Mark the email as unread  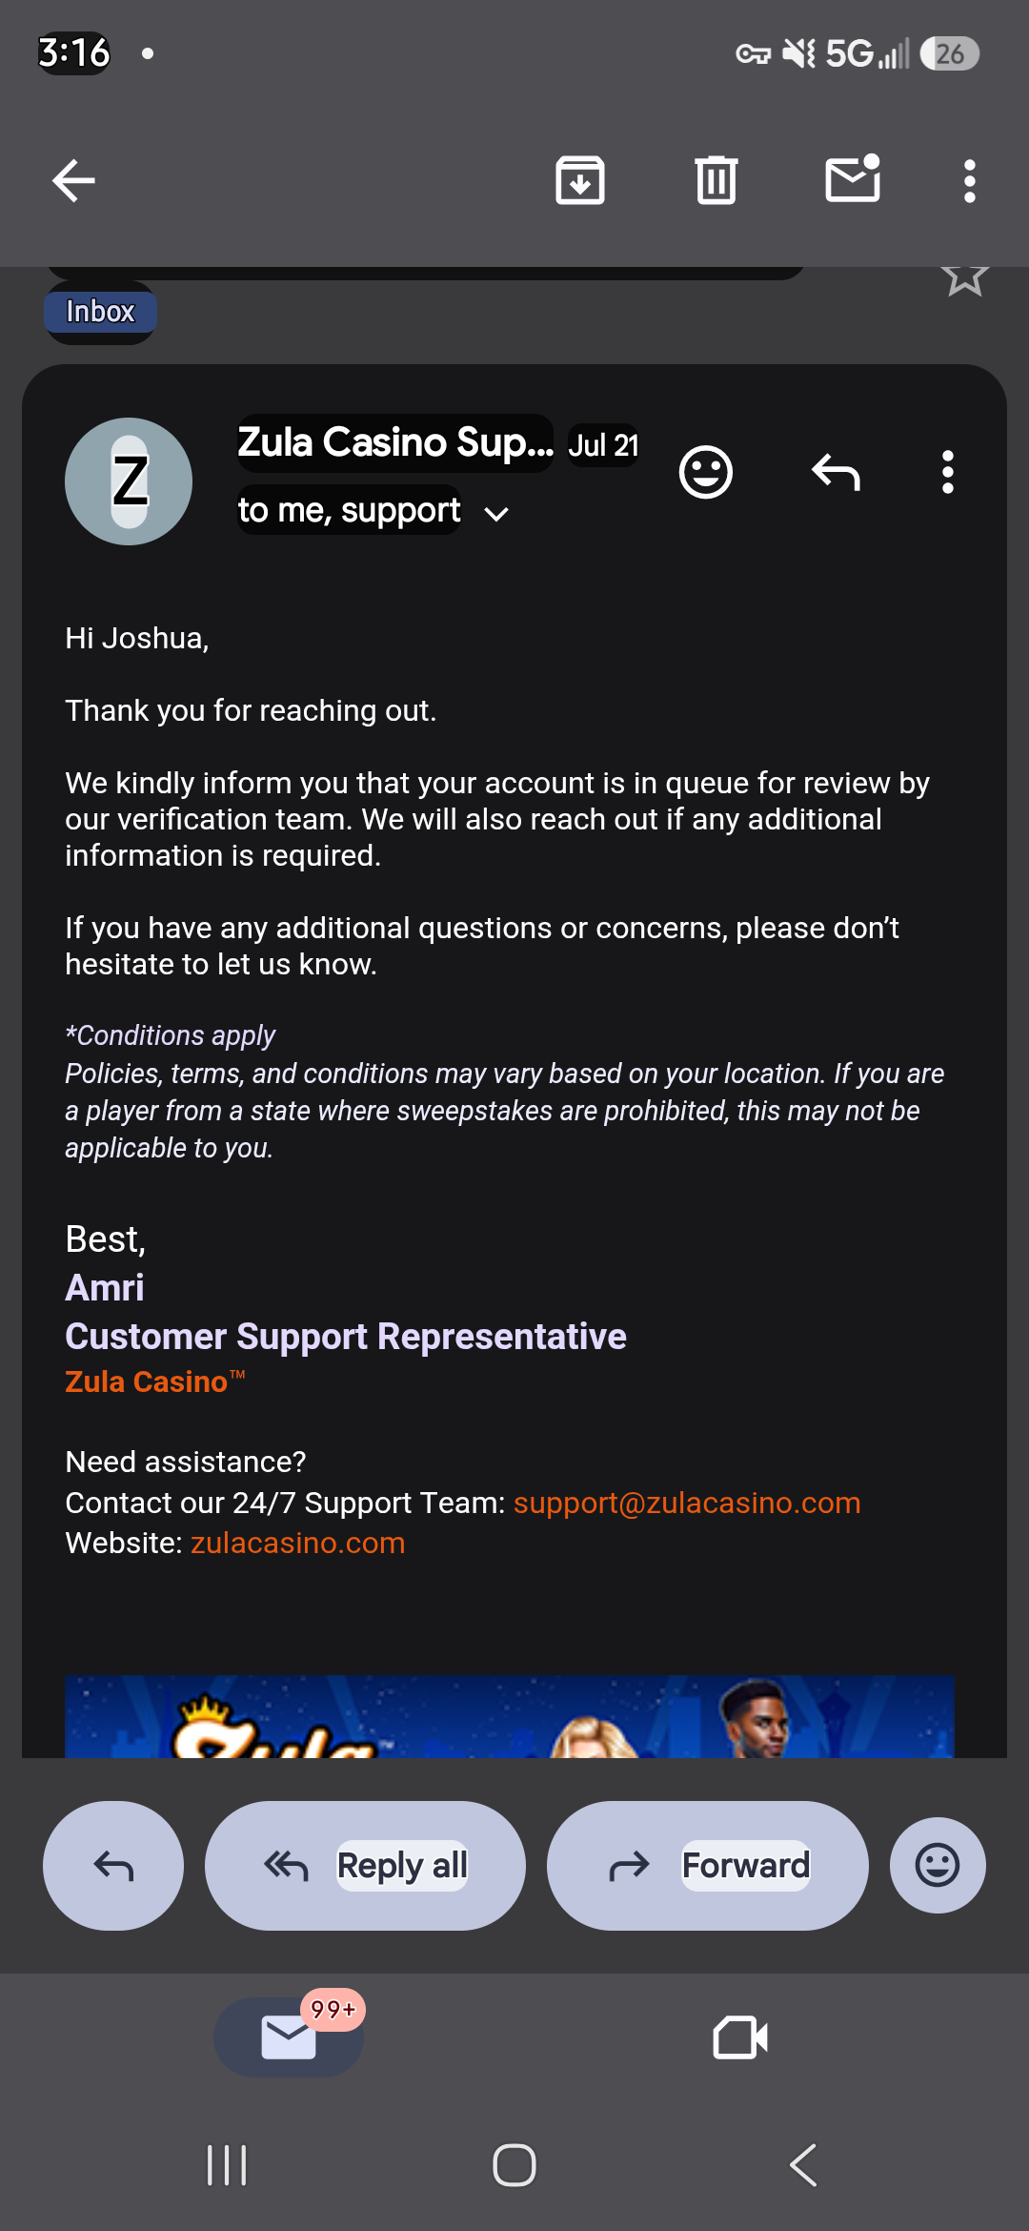[853, 178]
